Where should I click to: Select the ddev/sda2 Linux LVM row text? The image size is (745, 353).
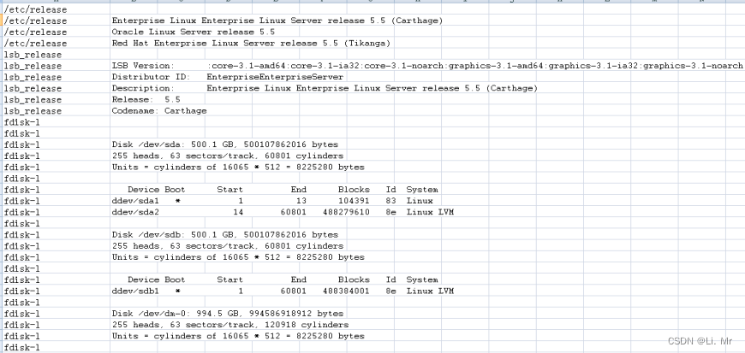(283, 212)
